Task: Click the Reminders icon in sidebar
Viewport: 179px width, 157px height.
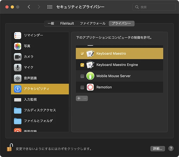Action: (18, 35)
